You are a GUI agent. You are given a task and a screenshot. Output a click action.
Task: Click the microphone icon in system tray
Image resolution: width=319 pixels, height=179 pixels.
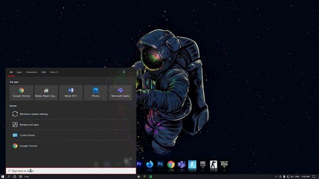point(284,177)
